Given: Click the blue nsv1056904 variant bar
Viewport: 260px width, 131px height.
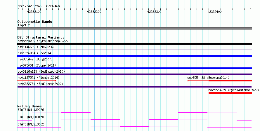Looking at the screenshot, I should (134, 56).
